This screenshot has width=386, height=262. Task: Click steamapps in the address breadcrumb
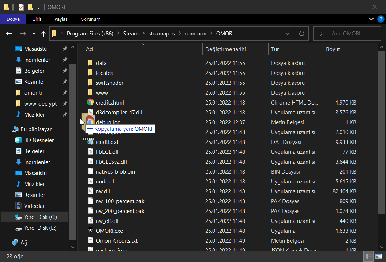tap(161, 33)
